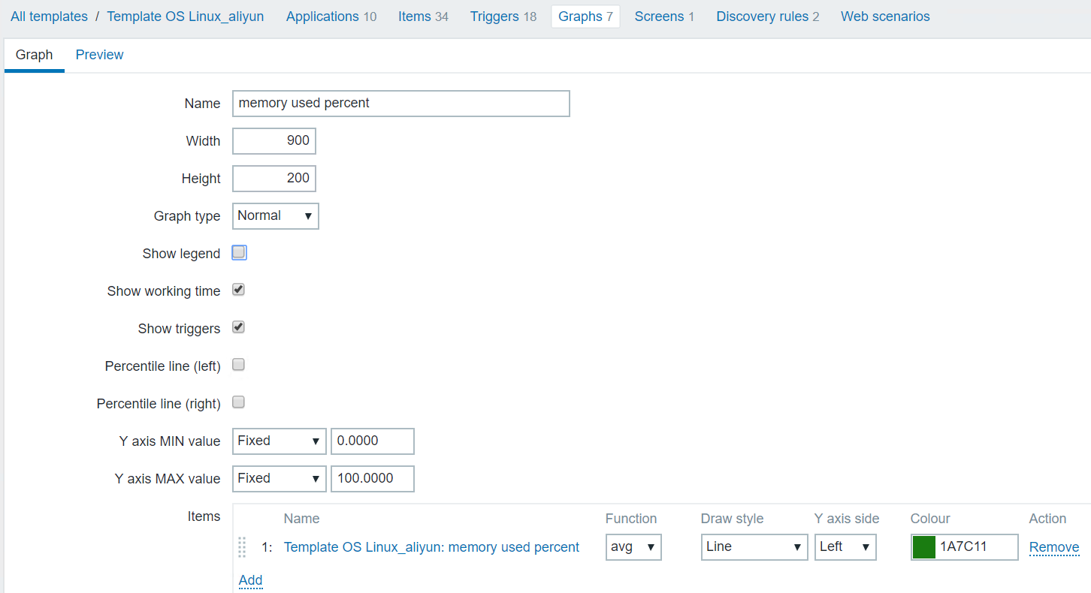Viewport: 1091px width, 593px height.
Task: Go to All templates breadcrumb
Action: coord(49,17)
